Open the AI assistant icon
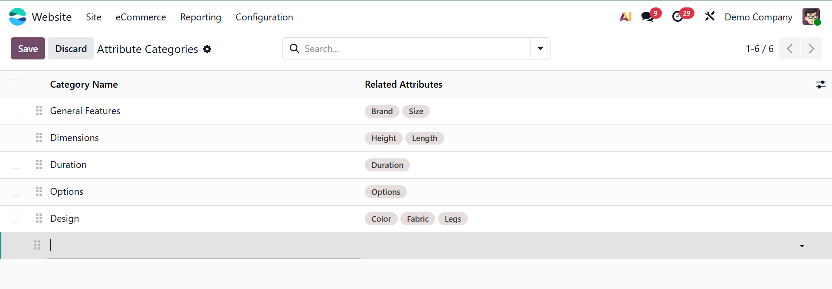Screen dimensions: 832x289 coord(625,17)
